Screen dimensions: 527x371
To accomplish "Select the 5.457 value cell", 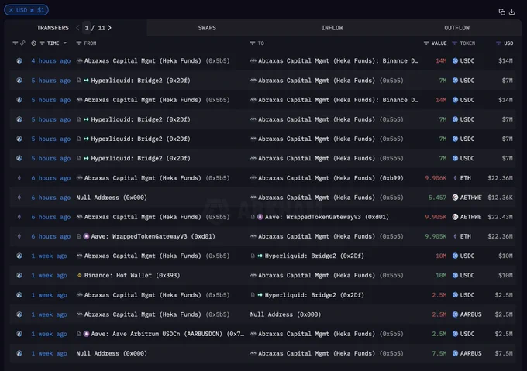I will click(x=437, y=198).
